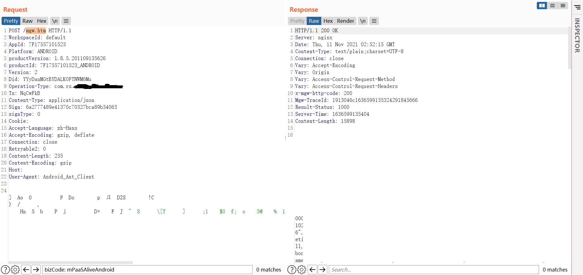Switch Response view to Pretty tab

point(297,21)
